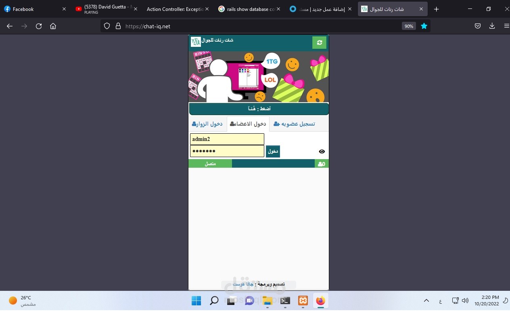Click the Firefox home icon

53,26
